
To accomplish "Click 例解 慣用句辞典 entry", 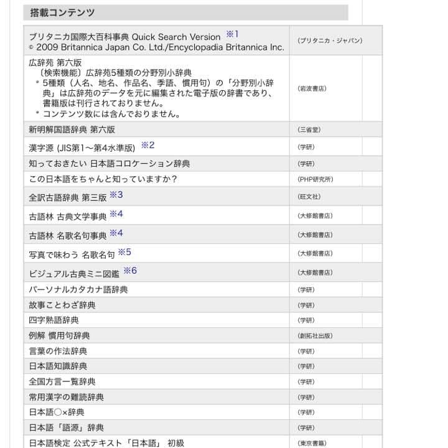I will click(60, 336).
